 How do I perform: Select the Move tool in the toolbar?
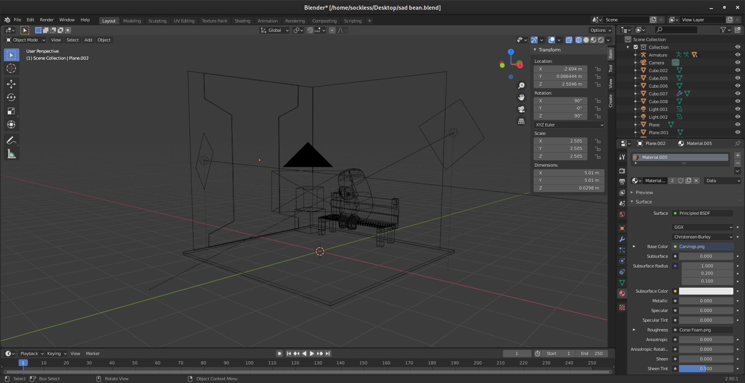pos(11,84)
